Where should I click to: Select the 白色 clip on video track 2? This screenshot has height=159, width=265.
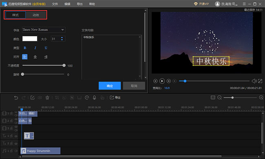tap(23, 121)
